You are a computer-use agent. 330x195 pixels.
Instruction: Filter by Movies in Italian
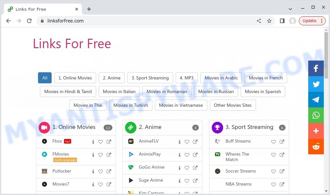(119, 91)
